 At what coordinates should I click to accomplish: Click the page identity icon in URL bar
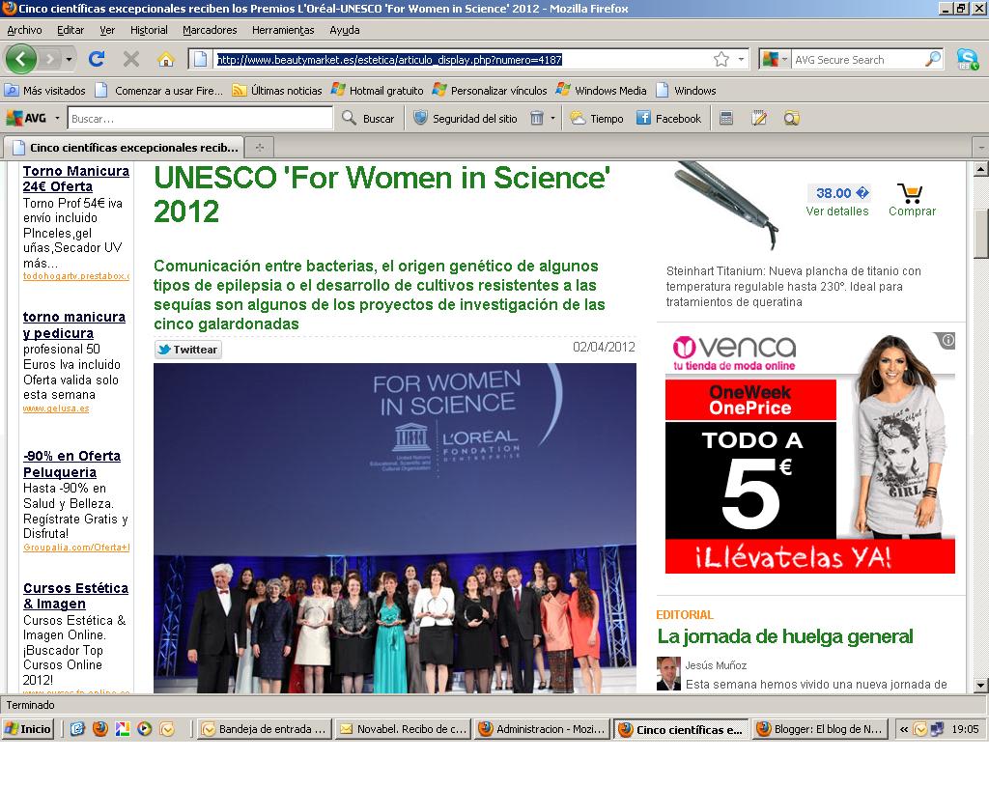tap(200, 59)
